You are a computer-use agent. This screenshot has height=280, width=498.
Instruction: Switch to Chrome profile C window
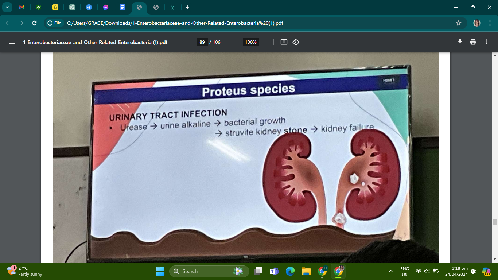click(x=322, y=271)
